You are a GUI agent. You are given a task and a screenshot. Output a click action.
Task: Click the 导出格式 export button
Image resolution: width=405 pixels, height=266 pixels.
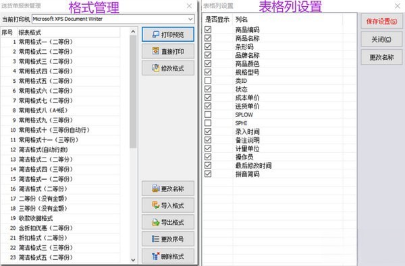(168, 222)
